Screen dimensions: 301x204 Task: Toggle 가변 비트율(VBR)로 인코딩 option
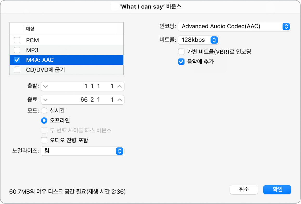click(x=181, y=52)
